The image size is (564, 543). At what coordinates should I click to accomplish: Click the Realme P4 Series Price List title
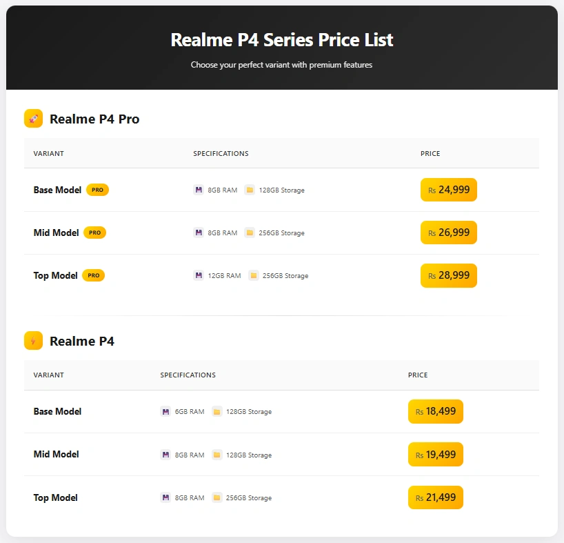(x=281, y=39)
